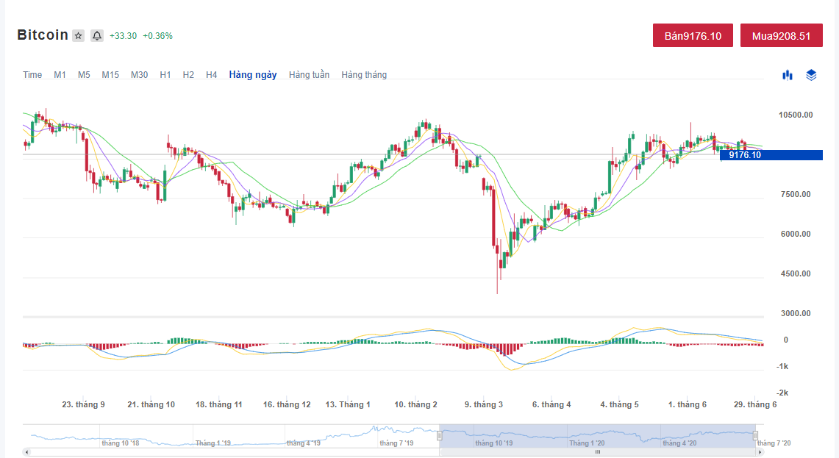Click the Mua 9208.51 buy button

pos(781,35)
